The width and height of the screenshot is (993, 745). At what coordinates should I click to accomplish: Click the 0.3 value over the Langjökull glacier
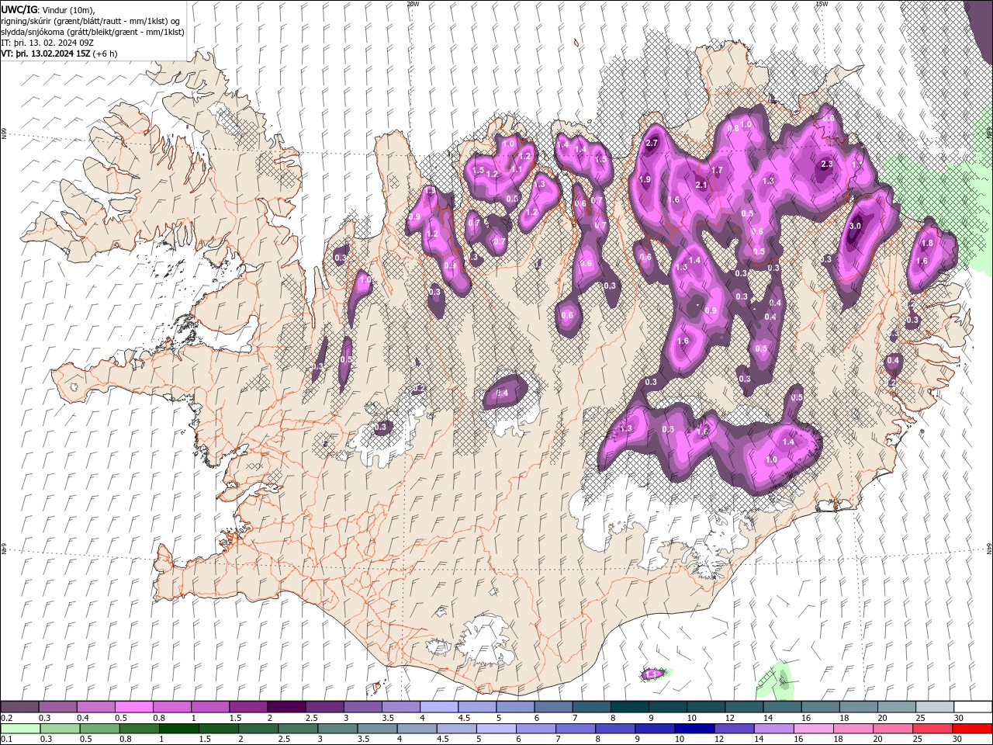coord(381,427)
